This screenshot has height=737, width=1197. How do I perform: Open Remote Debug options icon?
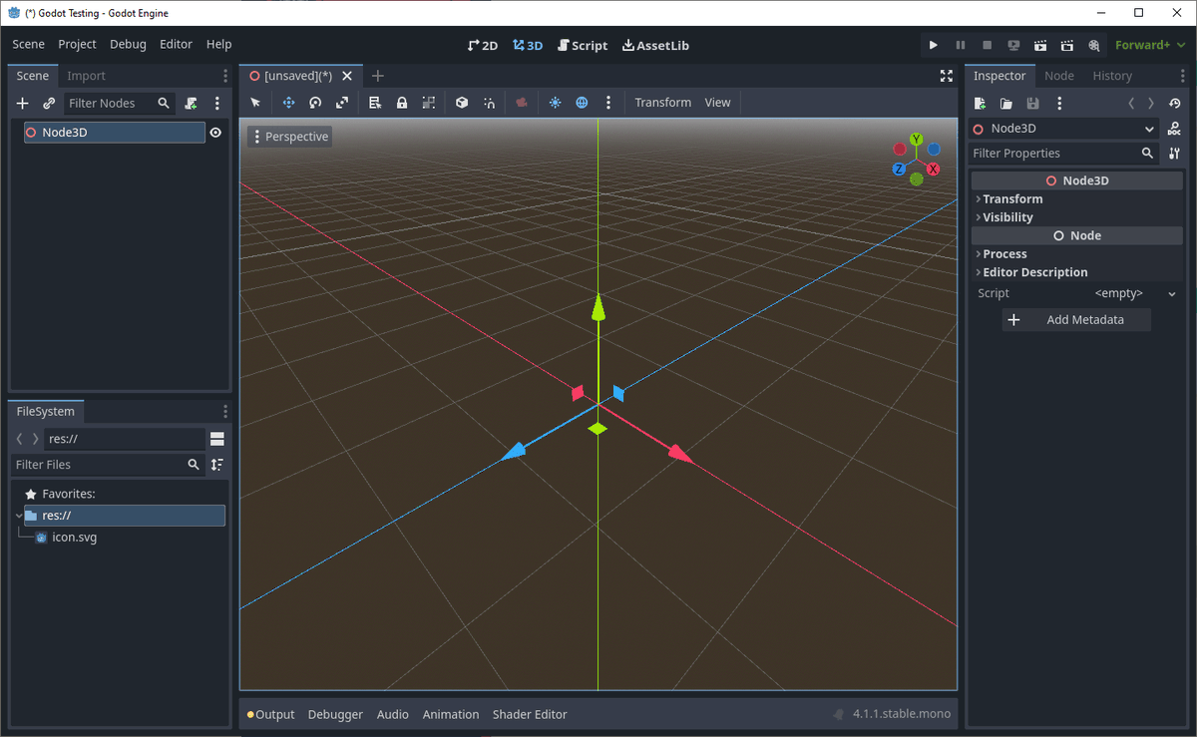pos(1014,45)
